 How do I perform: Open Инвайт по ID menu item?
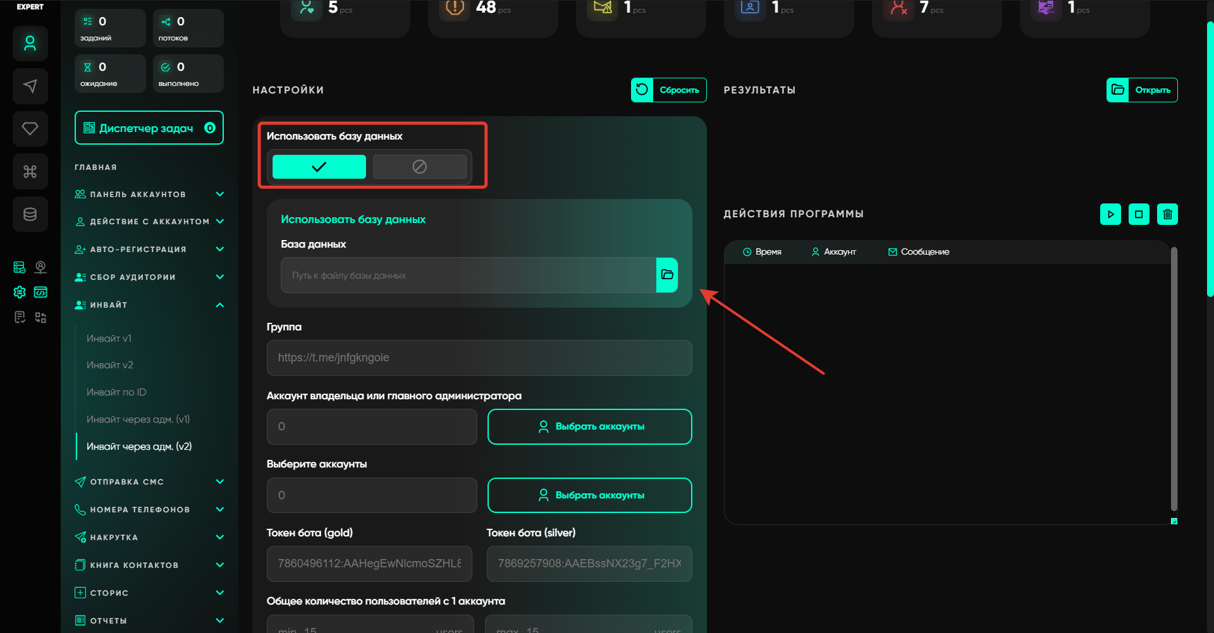pos(116,392)
